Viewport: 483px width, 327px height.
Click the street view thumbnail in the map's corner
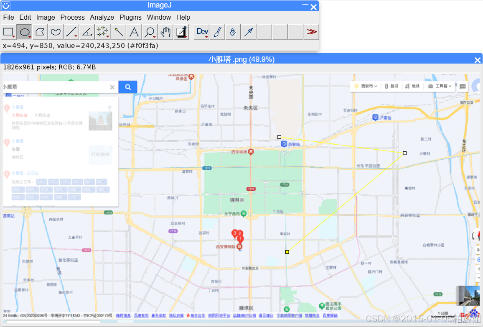click(468, 296)
